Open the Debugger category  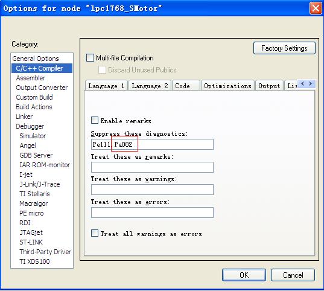(x=30, y=126)
